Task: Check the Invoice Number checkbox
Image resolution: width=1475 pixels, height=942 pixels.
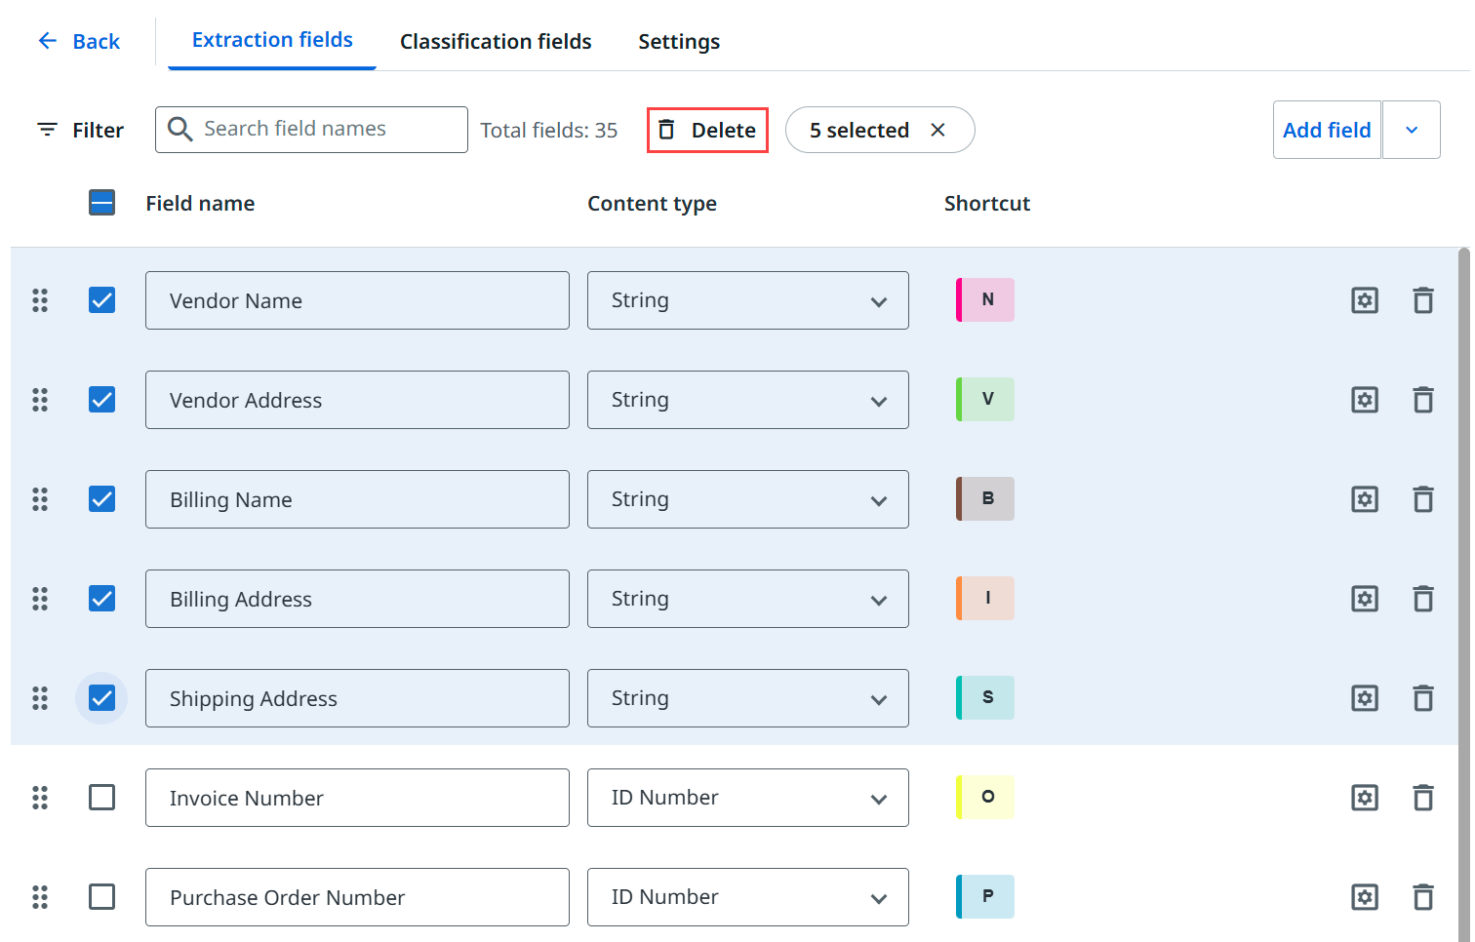Action: (102, 798)
